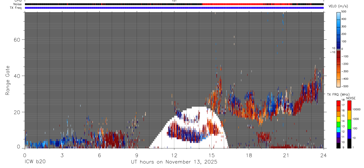
Task: Click the x-axis tick label 18
Action: coord(249,155)
